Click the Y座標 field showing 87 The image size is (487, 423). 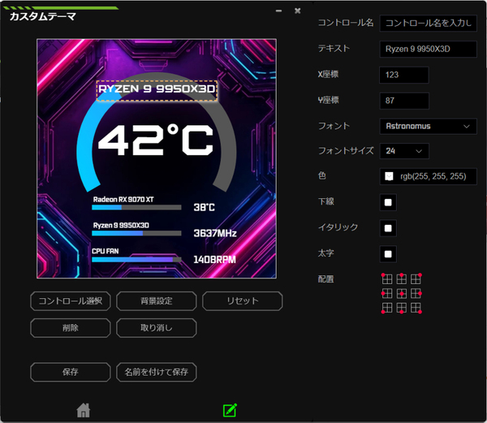click(x=404, y=101)
